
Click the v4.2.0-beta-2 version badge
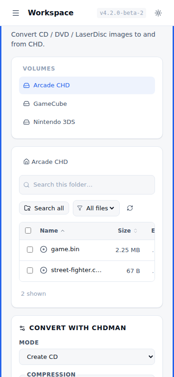(x=122, y=13)
